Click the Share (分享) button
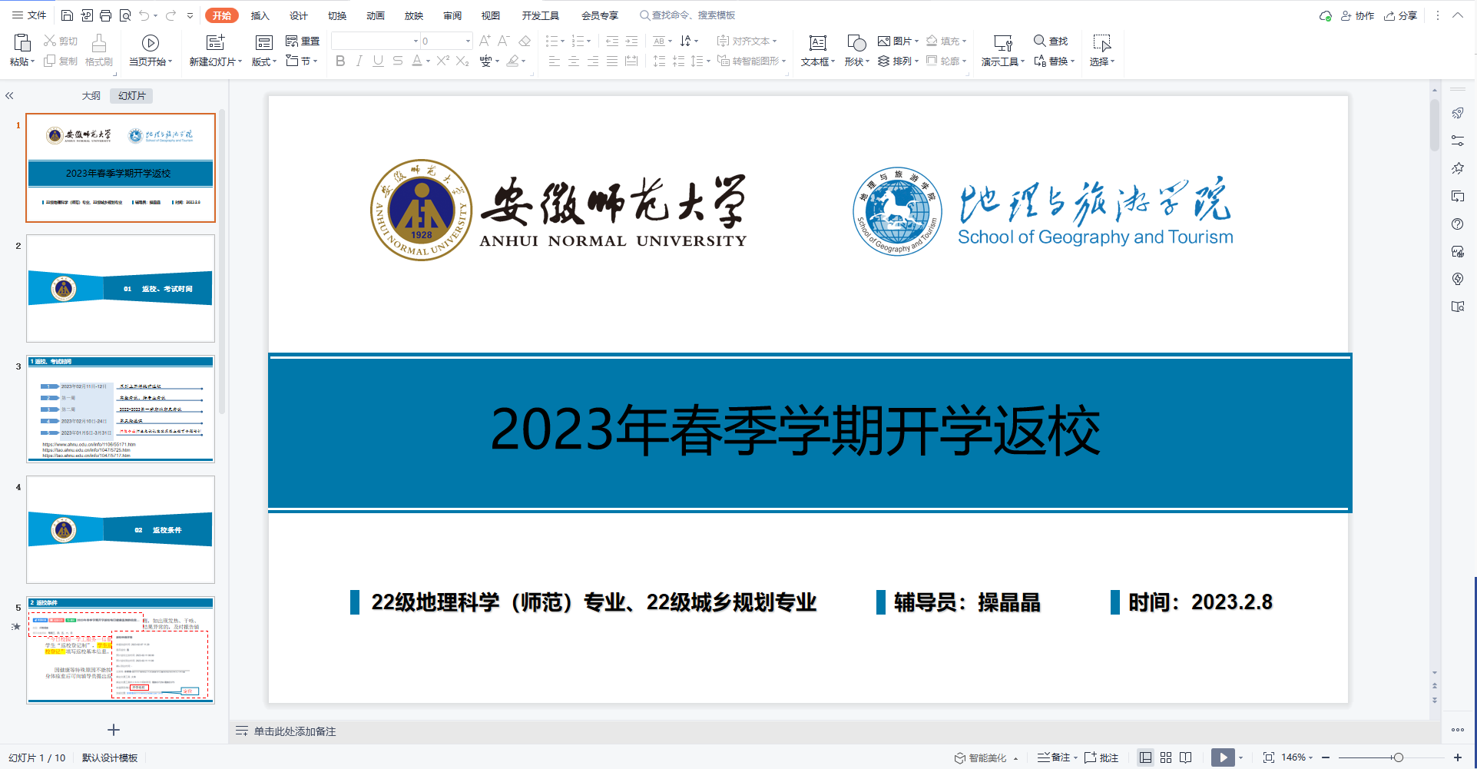The width and height of the screenshot is (1477, 769). coord(1401,15)
